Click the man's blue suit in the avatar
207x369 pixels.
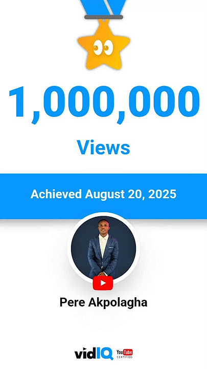(x=103, y=256)
